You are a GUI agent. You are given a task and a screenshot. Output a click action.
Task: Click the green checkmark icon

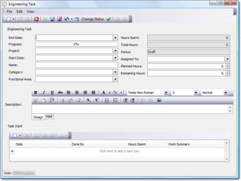(108, 19)
